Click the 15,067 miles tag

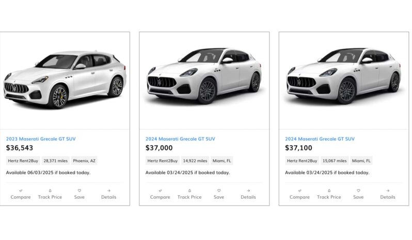pos(335,161)
